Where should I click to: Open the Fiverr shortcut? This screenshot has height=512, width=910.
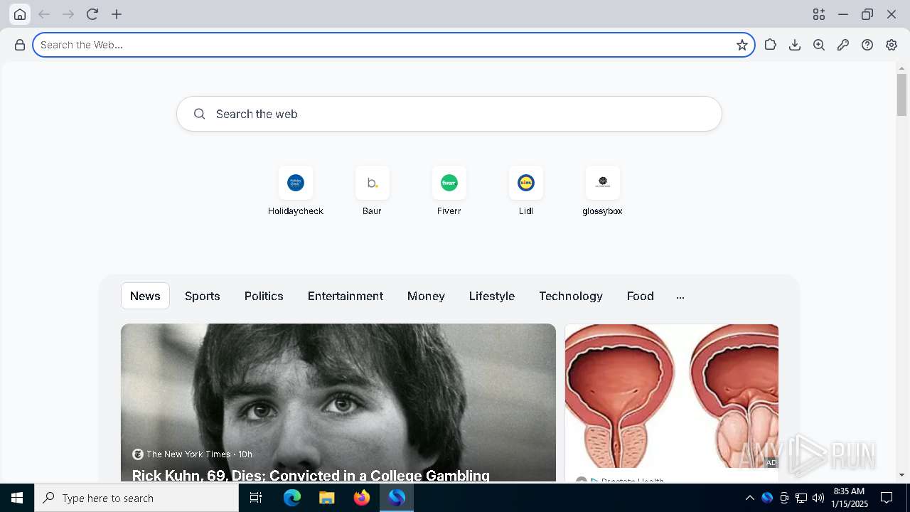click(x=449, y=191)
